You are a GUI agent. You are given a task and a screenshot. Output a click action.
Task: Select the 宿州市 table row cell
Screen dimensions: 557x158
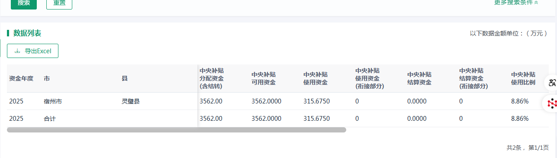[x=53, y=101]
